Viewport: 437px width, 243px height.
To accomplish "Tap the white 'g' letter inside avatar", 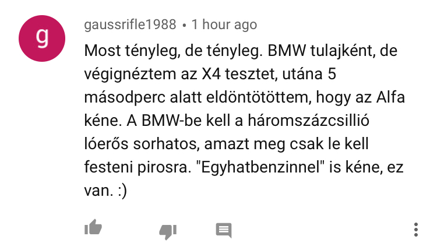I will click(43, 37).
